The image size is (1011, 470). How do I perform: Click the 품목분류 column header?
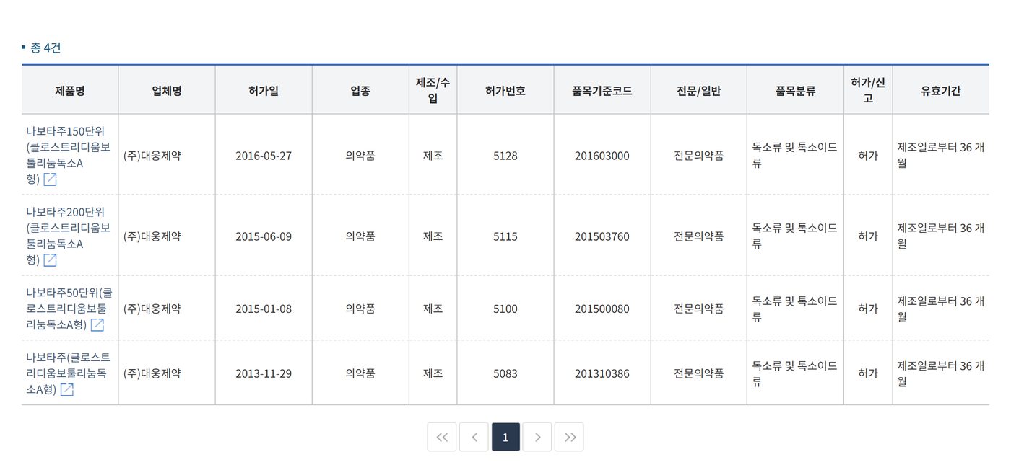tap(795, 91)
